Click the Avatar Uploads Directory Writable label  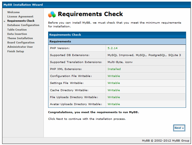point(76,104)
